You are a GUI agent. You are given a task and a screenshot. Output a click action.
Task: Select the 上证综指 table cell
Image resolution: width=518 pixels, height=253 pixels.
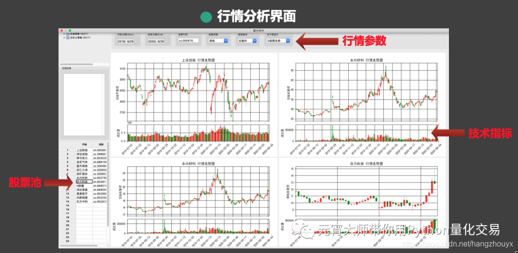(84, 150)
